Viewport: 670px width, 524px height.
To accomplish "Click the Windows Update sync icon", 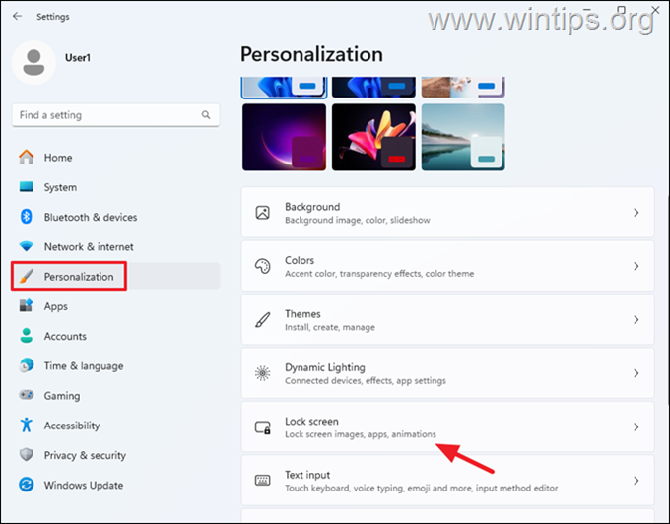I will (26, 485).
